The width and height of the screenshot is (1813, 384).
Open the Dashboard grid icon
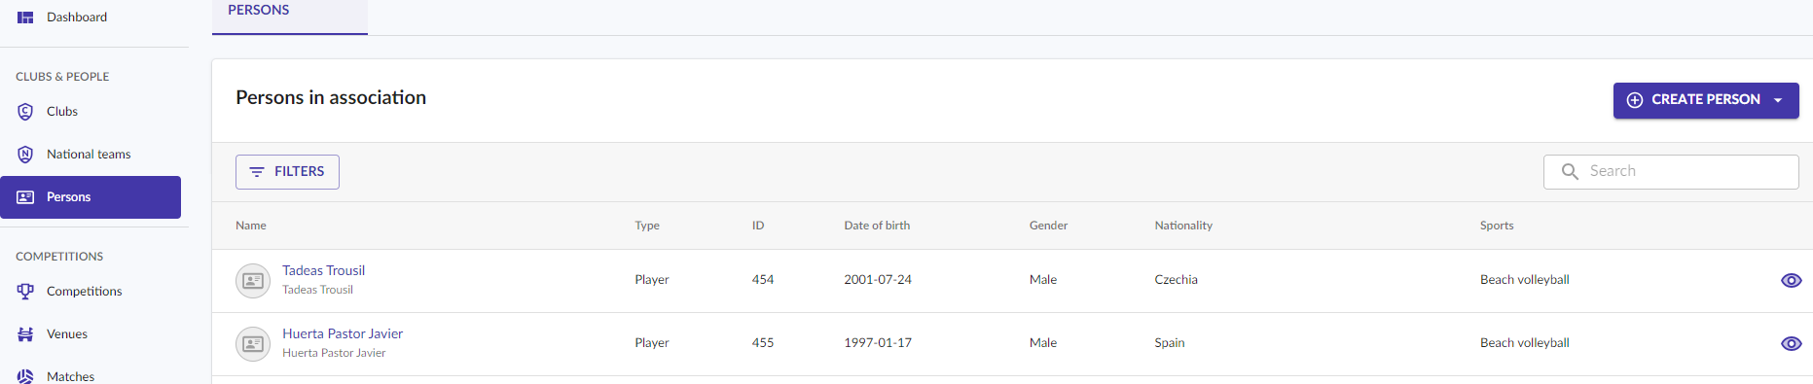coord(25,17)
